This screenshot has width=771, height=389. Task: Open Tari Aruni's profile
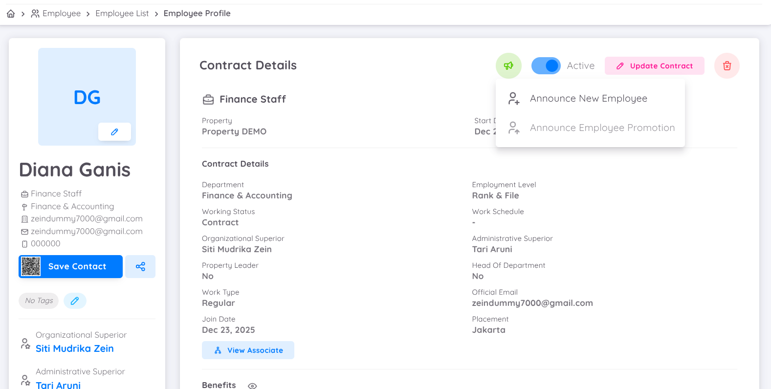[x=58, y=385]
